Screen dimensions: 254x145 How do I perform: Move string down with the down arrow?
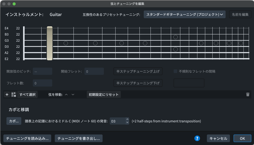click(73, 95)
